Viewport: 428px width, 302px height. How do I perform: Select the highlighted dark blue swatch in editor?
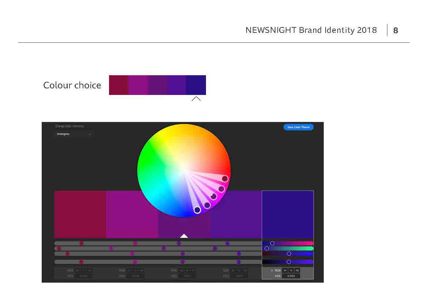[288, 214]
